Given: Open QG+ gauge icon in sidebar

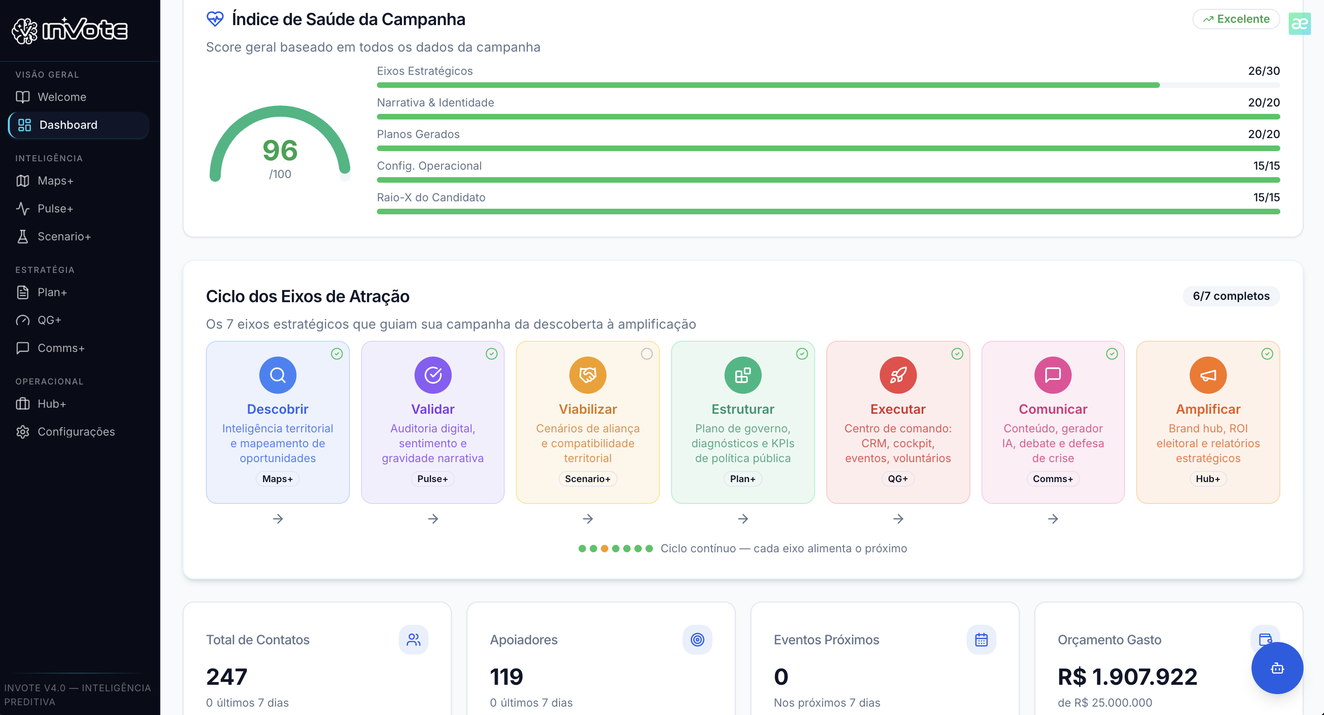Looking at the screenshot, I should click(x=23, y=320).
